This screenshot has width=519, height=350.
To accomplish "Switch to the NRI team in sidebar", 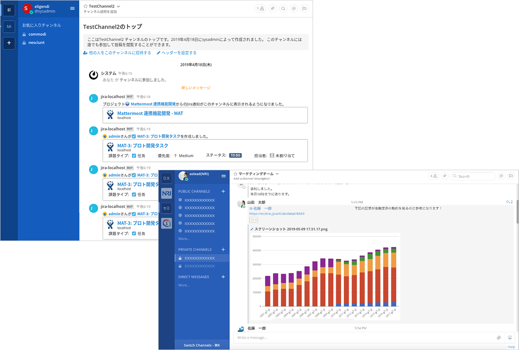I will (x=166, y=193).
